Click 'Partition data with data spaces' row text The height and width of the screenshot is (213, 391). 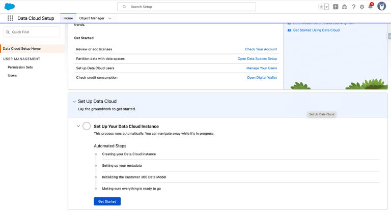pyautogui.click(x=100, y=59)
